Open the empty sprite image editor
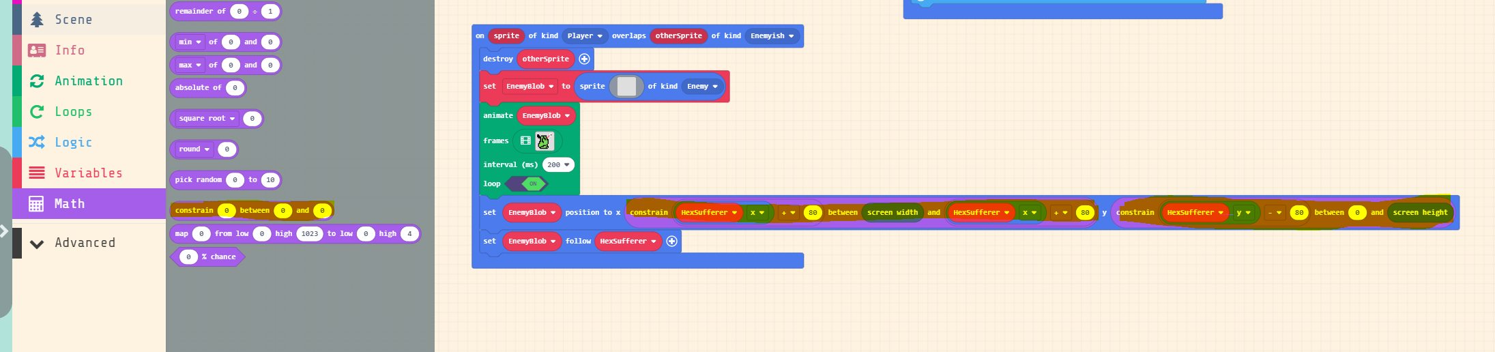 click(x=626, y=86)
